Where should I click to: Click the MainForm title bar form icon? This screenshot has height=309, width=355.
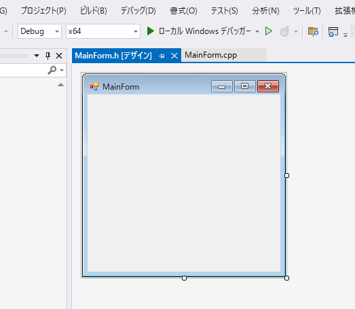[x=94, y=86]
